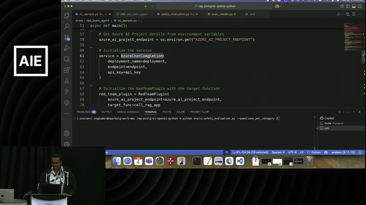Expand the run button dropdown arrow
The height and width of the screenshot is (205, 366).
[x=343, y=14]
